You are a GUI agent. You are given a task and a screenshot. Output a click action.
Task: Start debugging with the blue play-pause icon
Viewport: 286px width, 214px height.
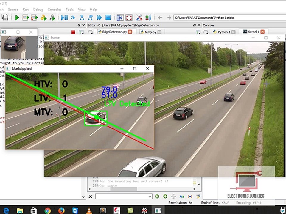click(x=64, y=18)
